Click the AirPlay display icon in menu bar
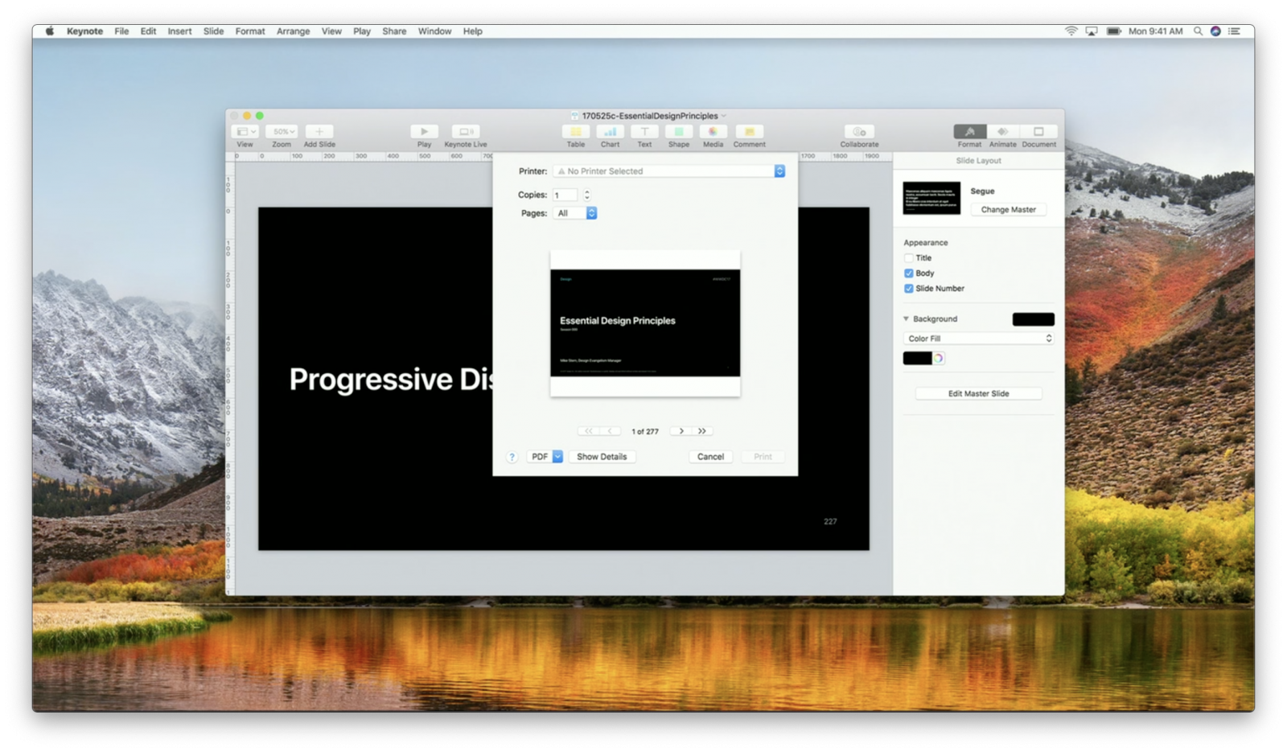This screenshot has height=752, width=1287. [x=1092, y=31]
